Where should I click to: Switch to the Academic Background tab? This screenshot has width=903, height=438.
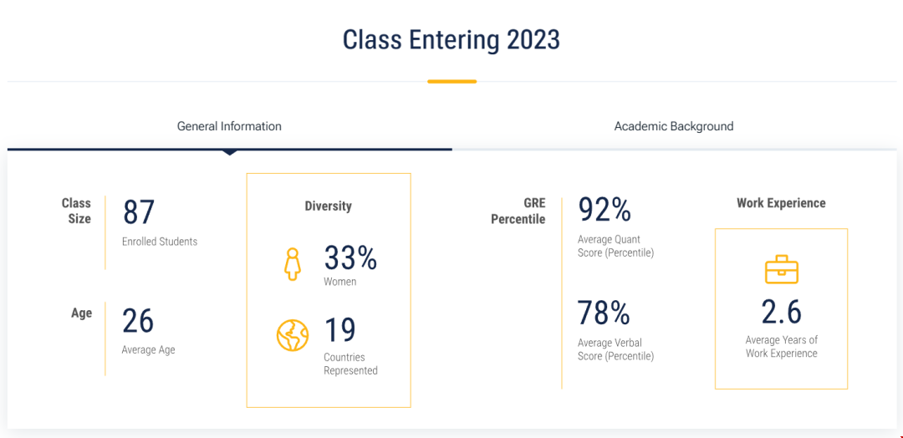(x=673, y=126)
